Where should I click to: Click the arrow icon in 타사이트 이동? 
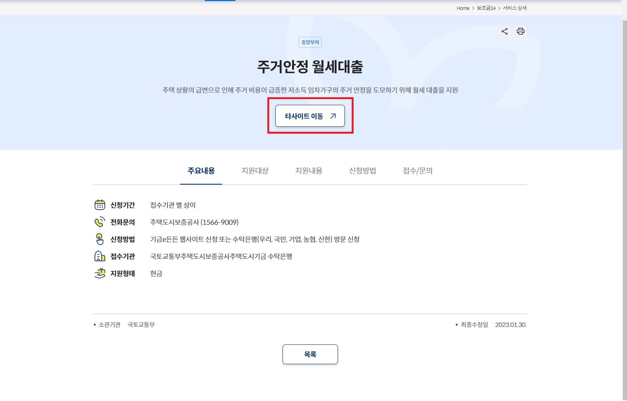tap(333, 116)
